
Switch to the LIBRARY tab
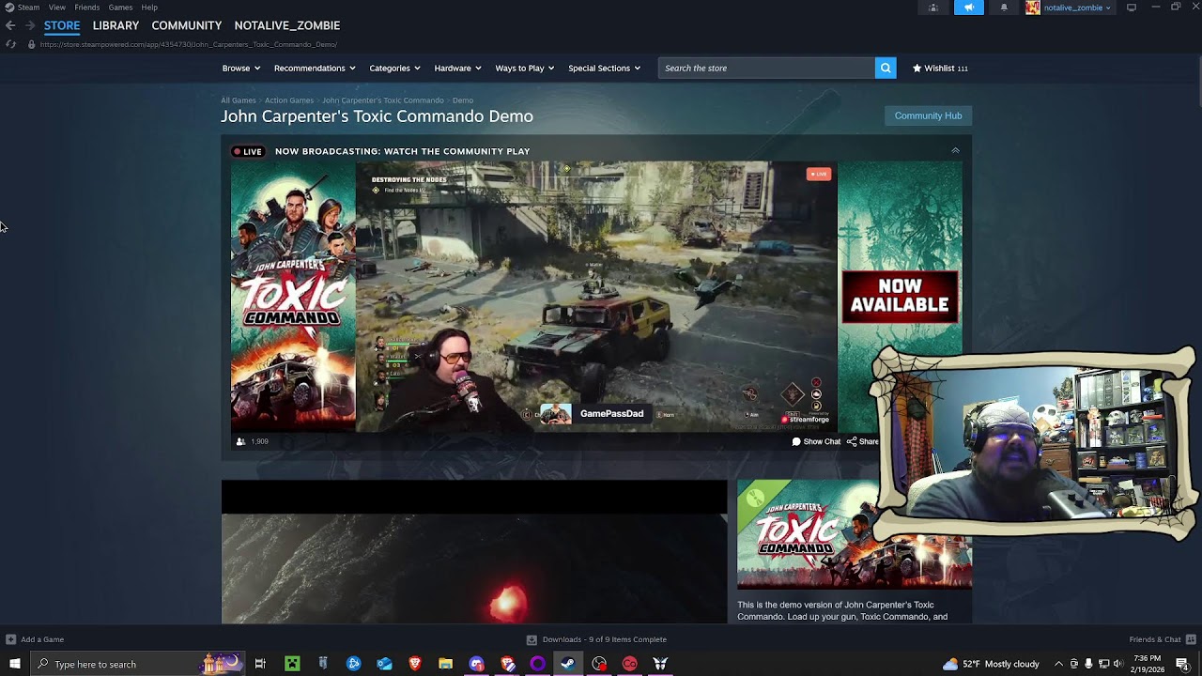(x=116, y=25)
